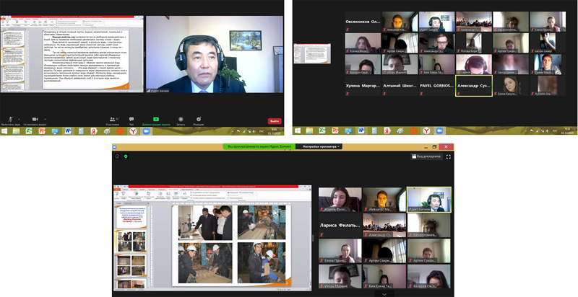The image size is (578, 297).
Task: Open Word in top-right taskbar
Action: click(x=361, y=130)
